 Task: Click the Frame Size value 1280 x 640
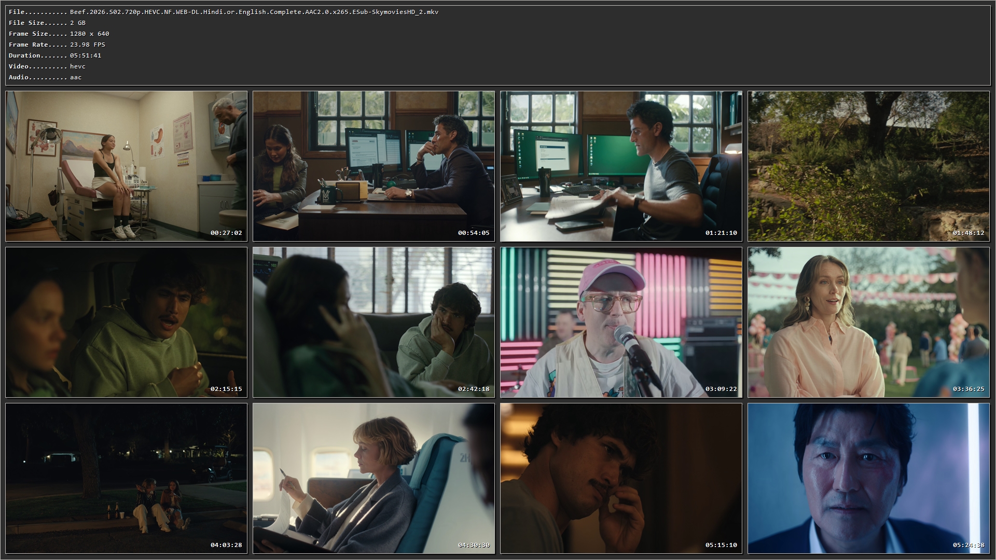click(x=90, y=34)
